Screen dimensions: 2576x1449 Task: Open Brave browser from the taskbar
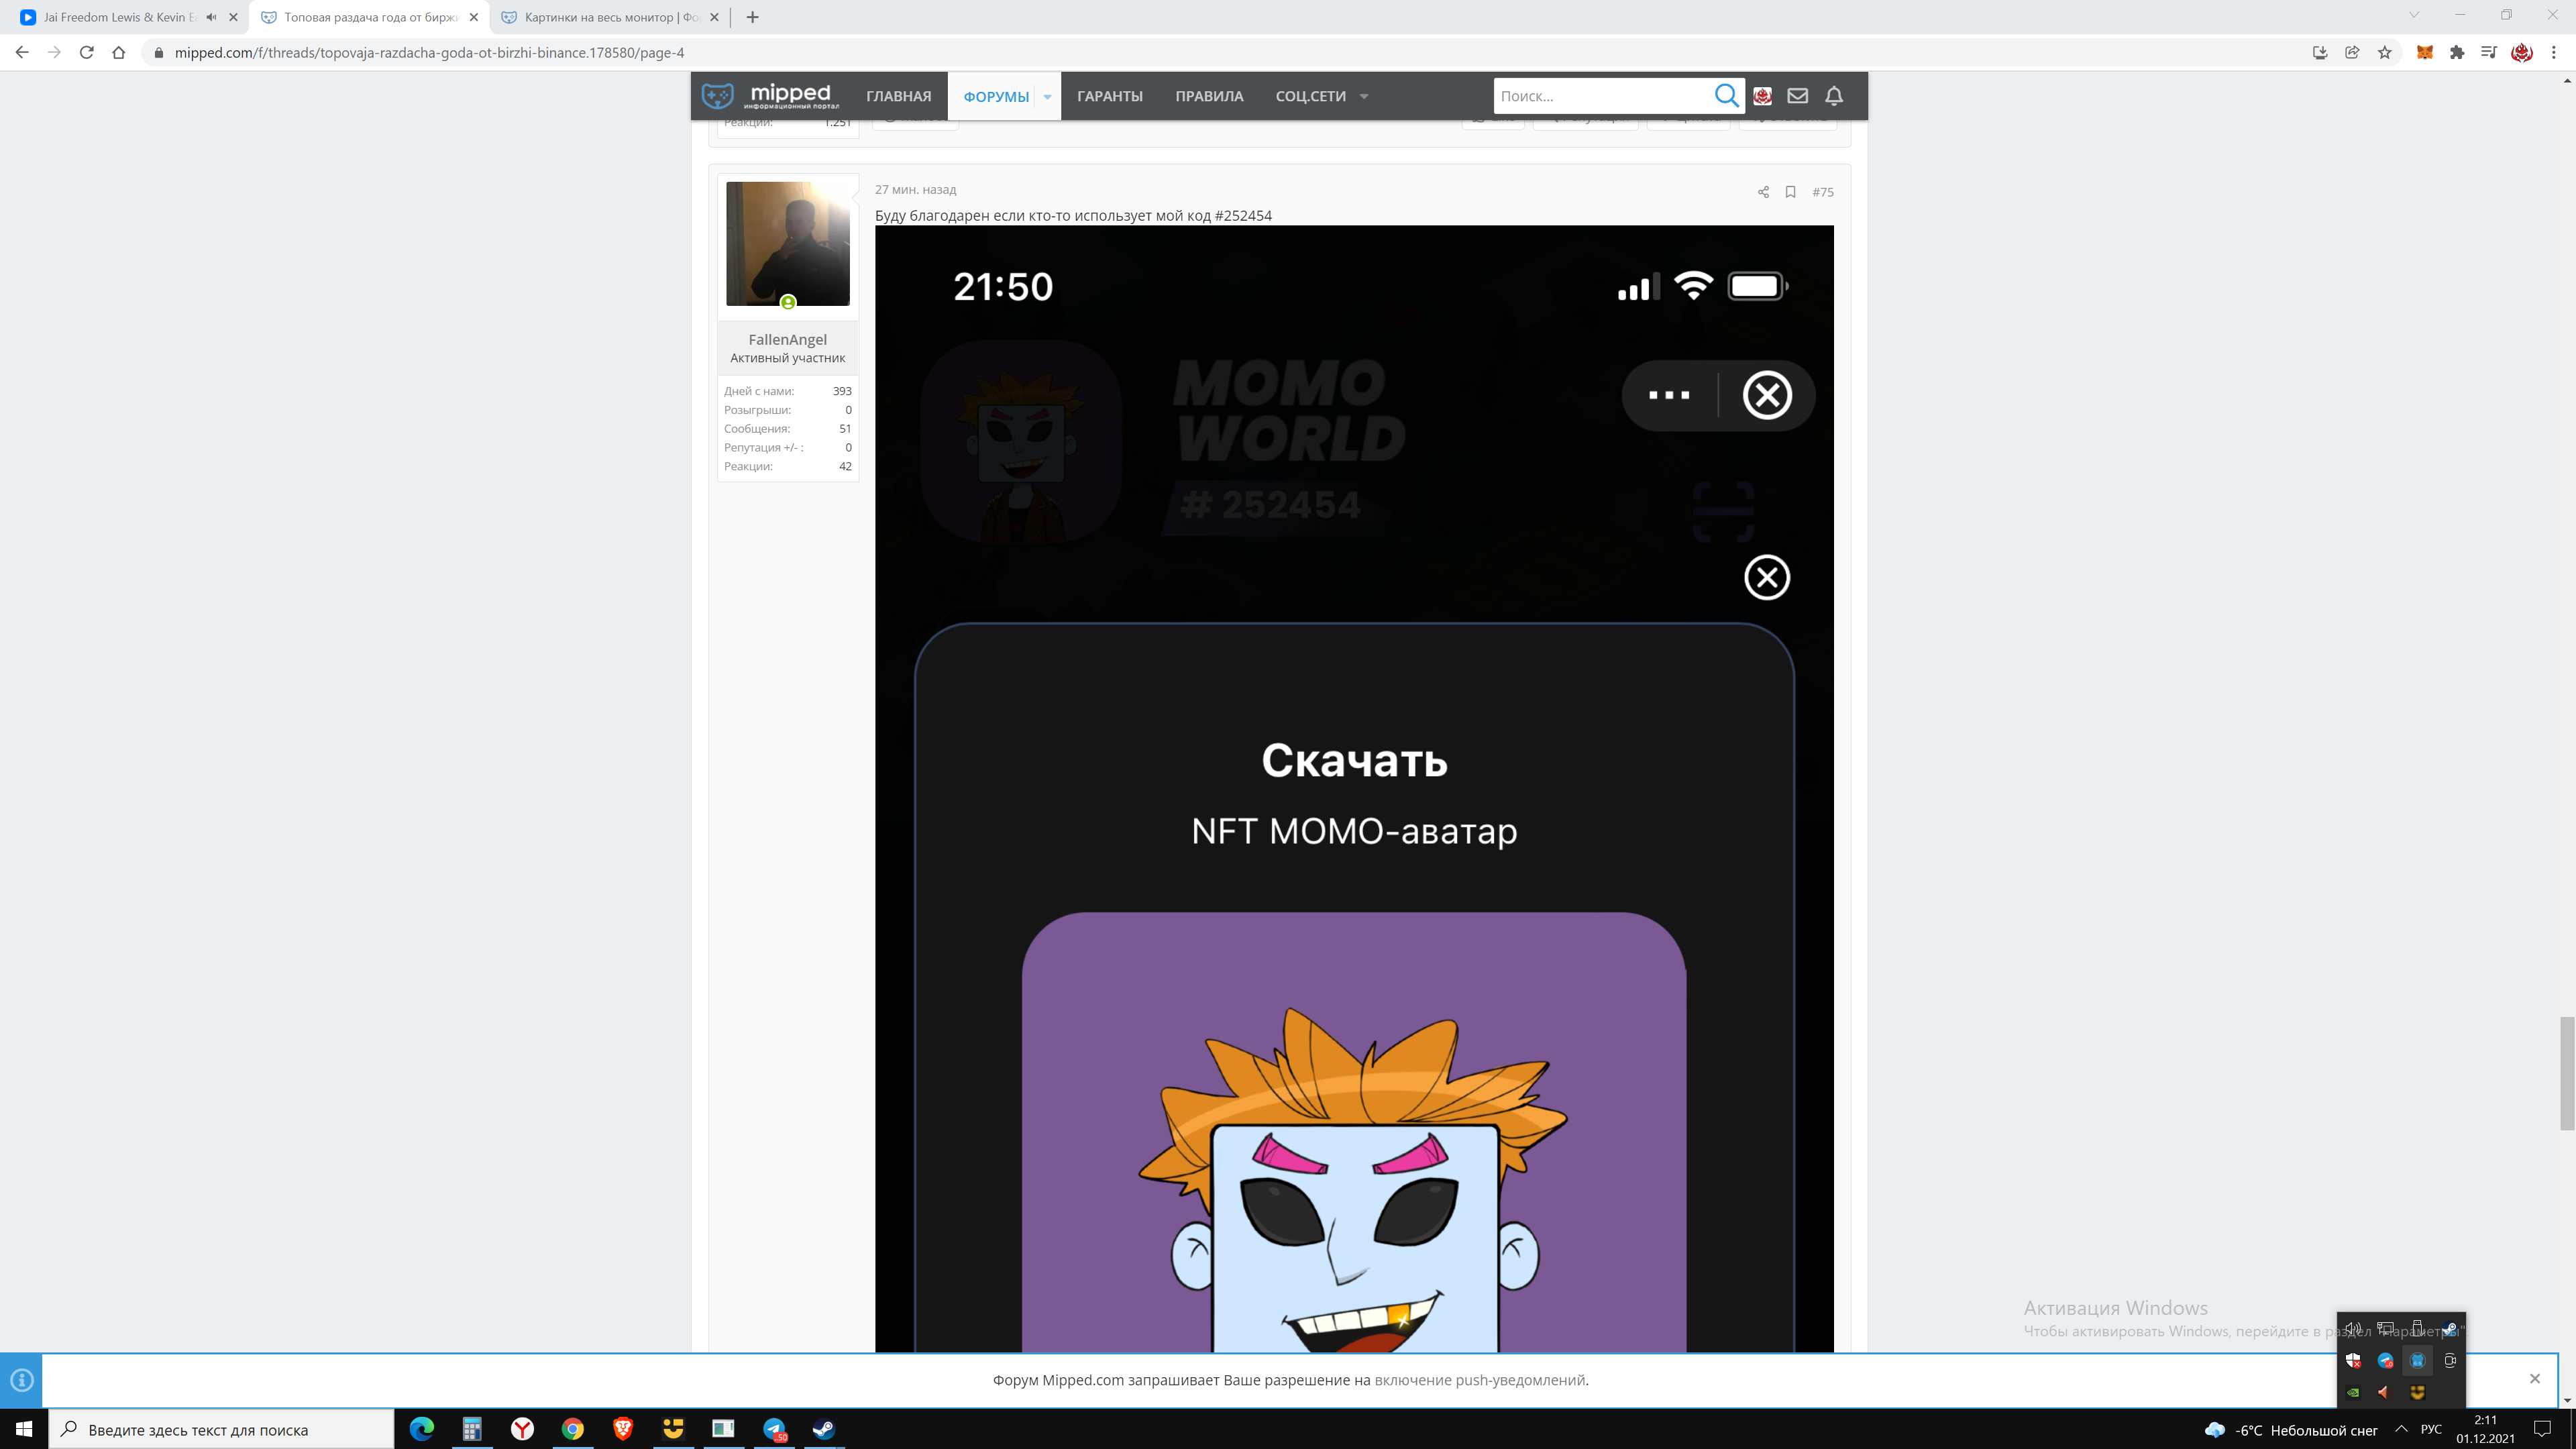tap(623, 1429)
